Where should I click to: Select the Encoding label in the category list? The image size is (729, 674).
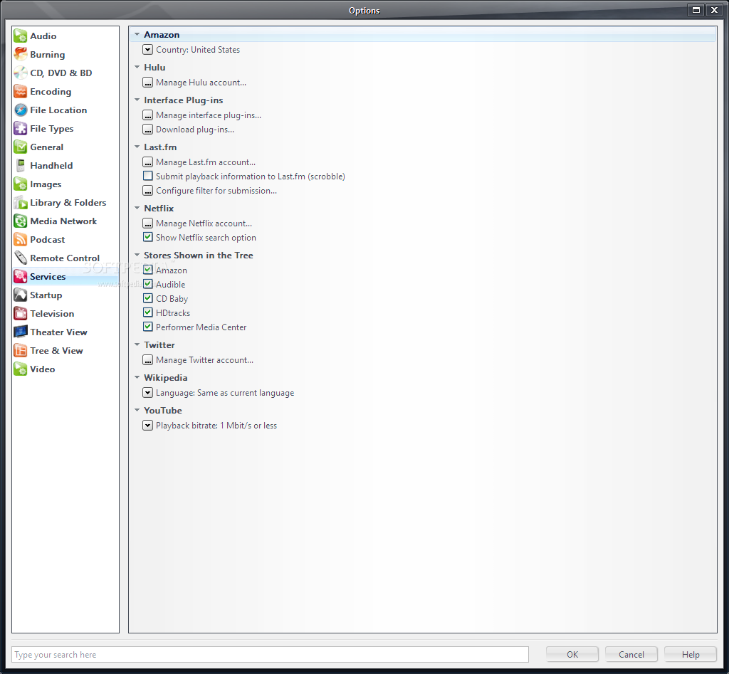click(x=51, y=92)
